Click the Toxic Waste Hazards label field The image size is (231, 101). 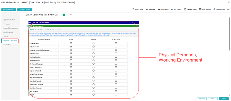click(44, 85)
